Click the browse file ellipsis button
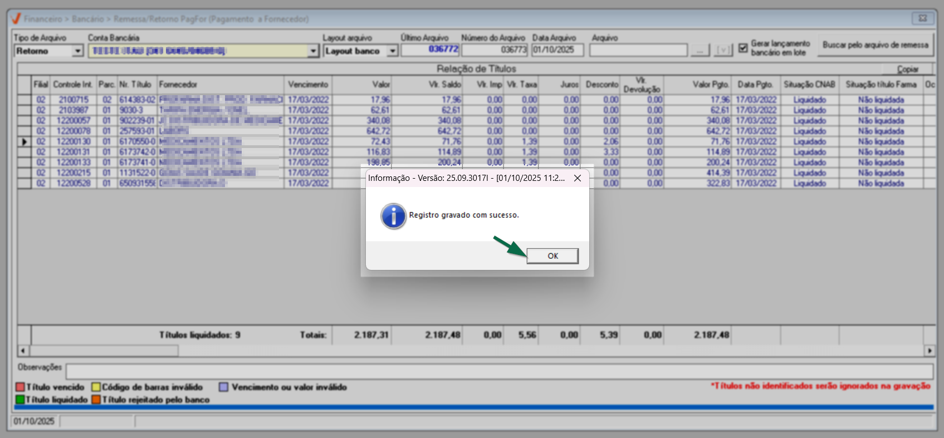This screenshot has height=438, width=944. (700, 51)
